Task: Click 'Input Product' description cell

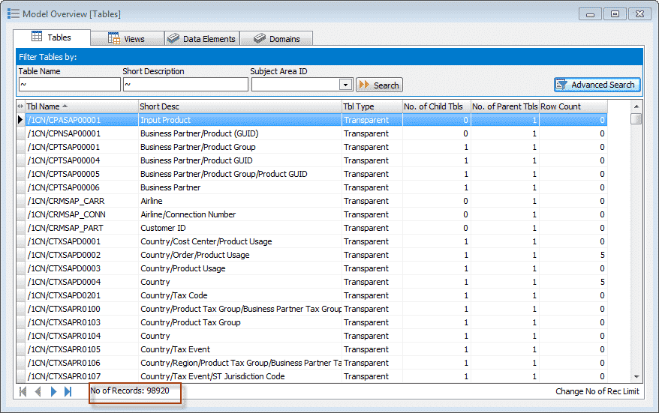Action: pos(240,120)
